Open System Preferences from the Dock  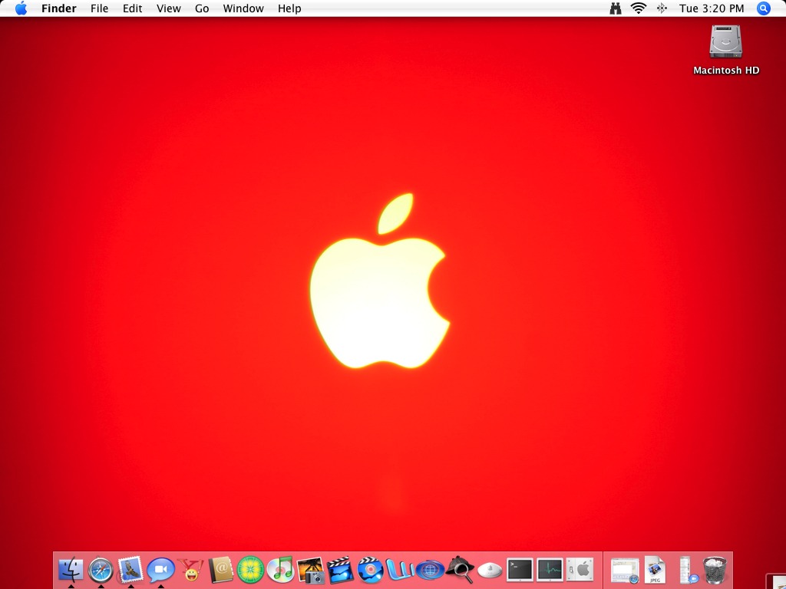(x=580, y=570)
